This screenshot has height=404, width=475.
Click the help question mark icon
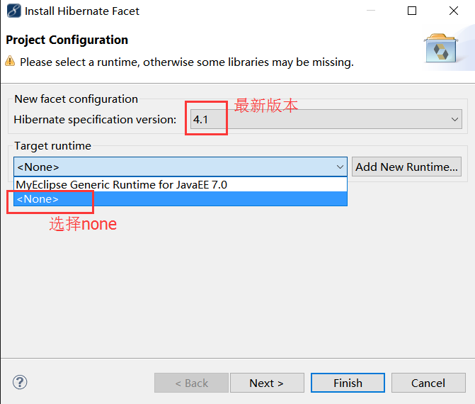click(x=20, y=383)
